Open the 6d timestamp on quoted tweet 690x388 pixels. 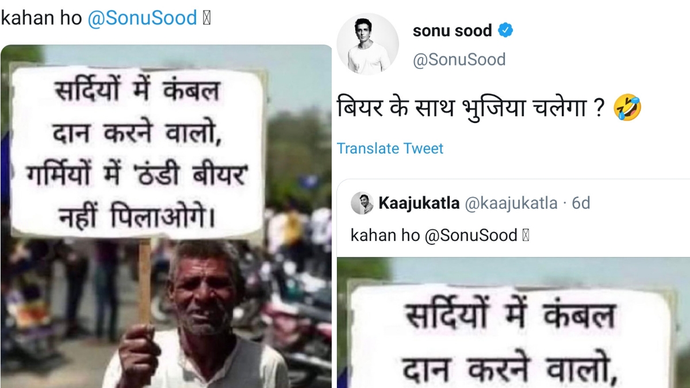pyautogui.click(x=580, y=203)
